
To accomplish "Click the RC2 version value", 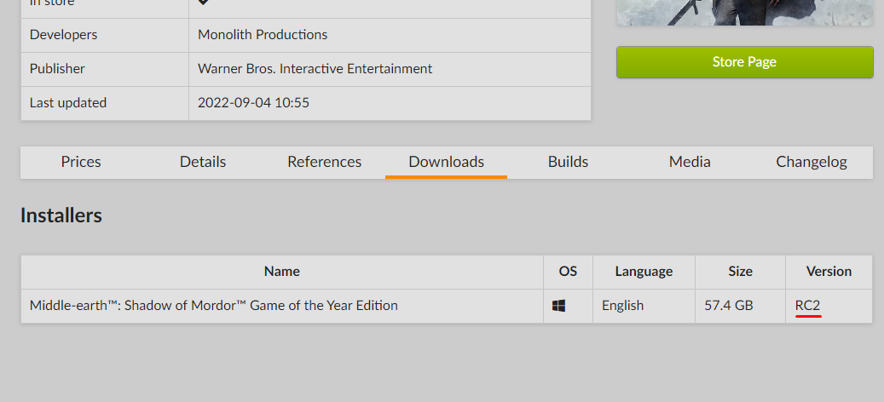I will point(807,306).
